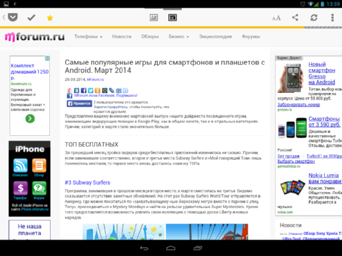Screen dimensions: 342x256
Task: Open the Phone.mforum.ru link
Action: 35,209
